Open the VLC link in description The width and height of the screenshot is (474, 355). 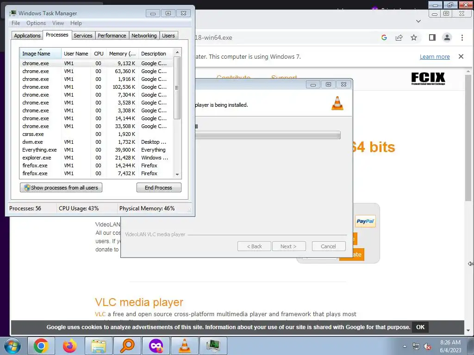[100, 314]
